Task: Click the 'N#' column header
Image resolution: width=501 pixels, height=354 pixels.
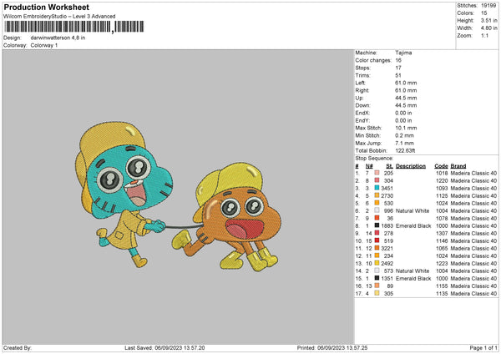Action: 369,166
